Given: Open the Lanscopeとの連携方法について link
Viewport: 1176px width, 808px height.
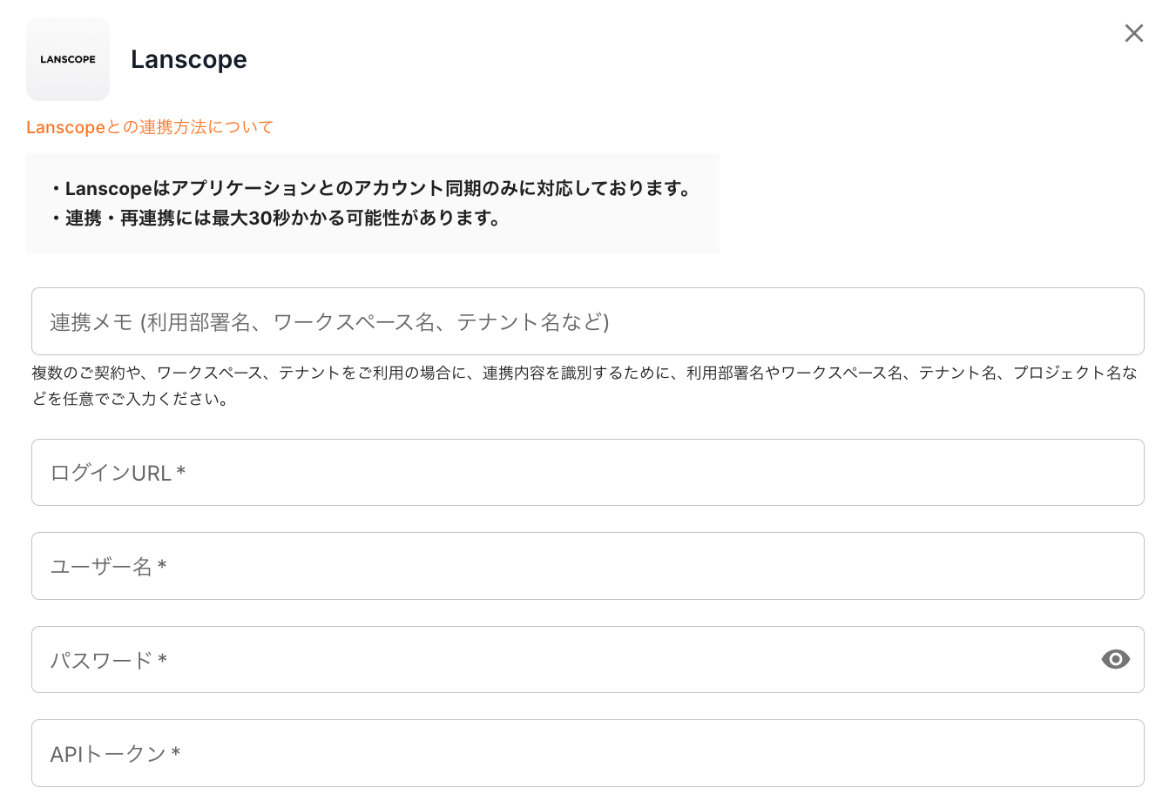Looking at the screenshot, I should 150,127.
